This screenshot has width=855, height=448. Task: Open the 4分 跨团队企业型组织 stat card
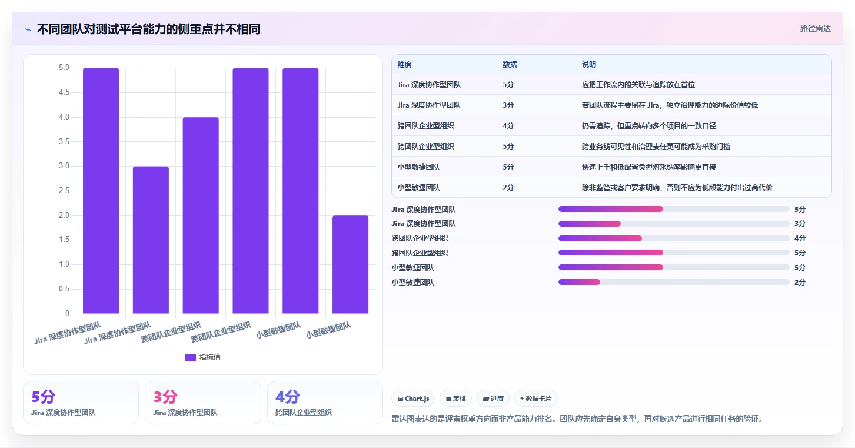pyautogui.click(x=325, y=403)
